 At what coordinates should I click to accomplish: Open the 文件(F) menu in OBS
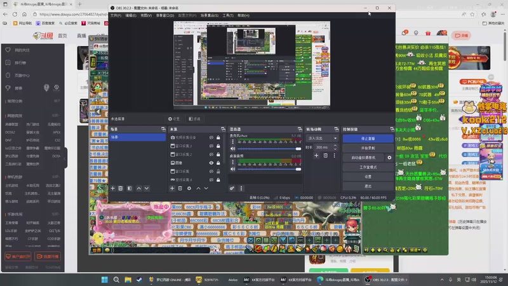coord(116,15)
